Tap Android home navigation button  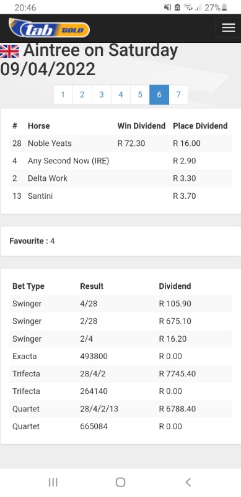(120, 482)
